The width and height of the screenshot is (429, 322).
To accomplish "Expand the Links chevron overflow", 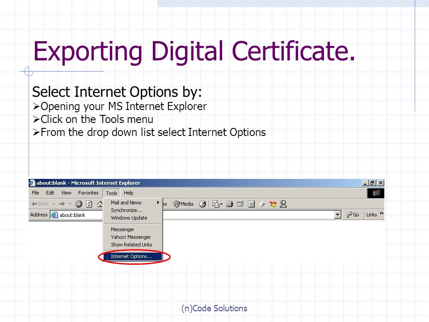I will (x=381, y=213).
